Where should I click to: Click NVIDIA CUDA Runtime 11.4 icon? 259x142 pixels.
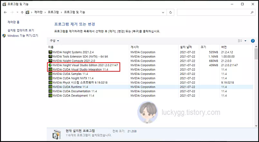click(x=50, y=87)
